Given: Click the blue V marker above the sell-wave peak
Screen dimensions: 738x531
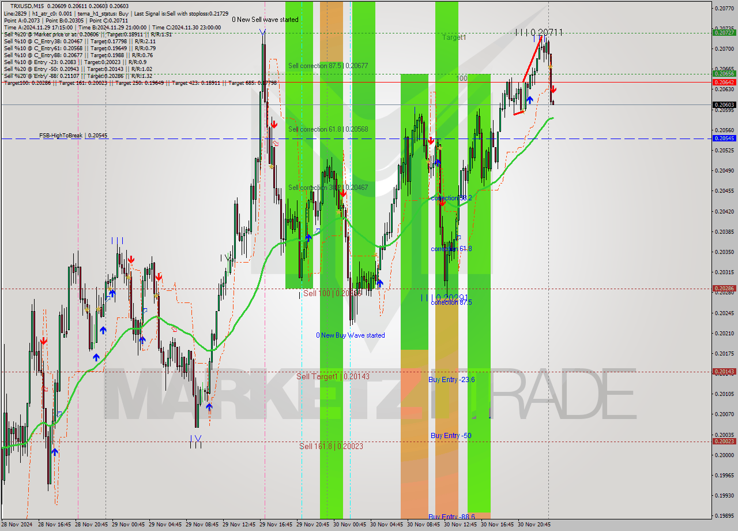Looking at the screenshot, I should [x=263, y=32].
